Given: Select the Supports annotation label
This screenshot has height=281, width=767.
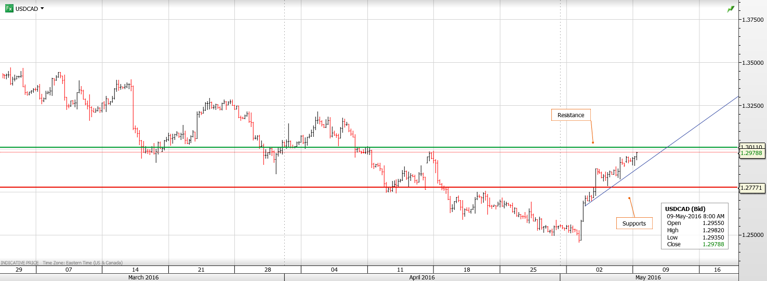Looking at the screenshot, I should (634, 223).
